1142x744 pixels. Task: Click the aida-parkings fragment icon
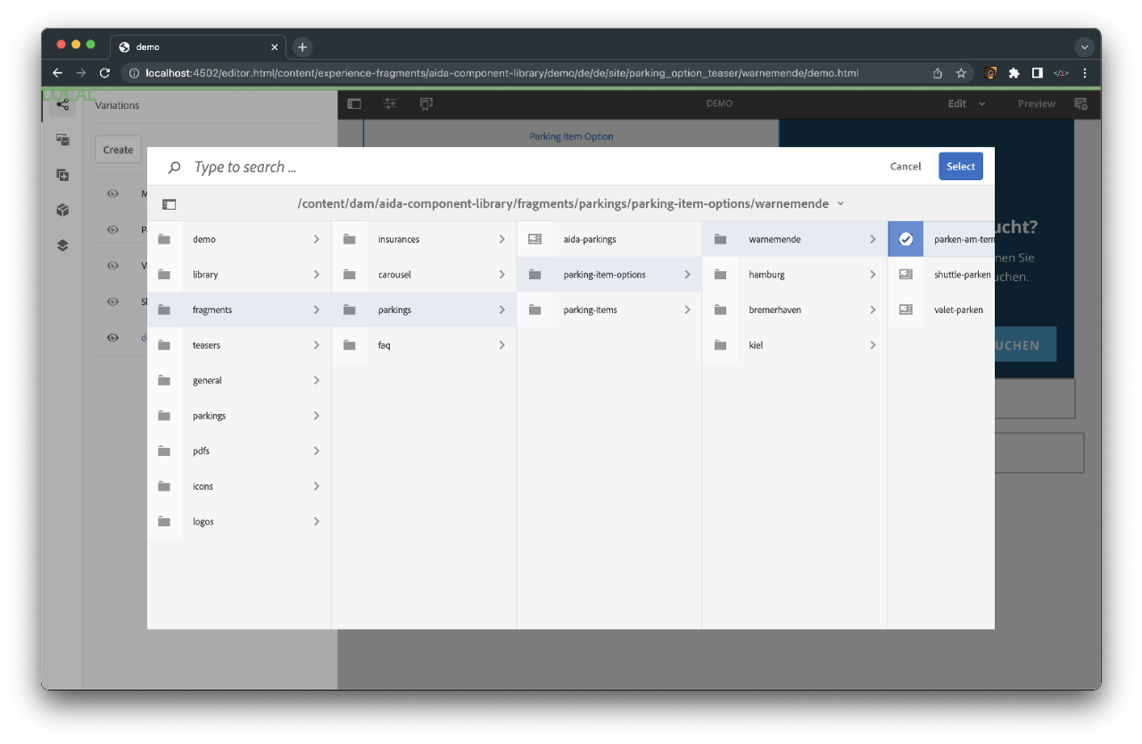tap(534, 239)
